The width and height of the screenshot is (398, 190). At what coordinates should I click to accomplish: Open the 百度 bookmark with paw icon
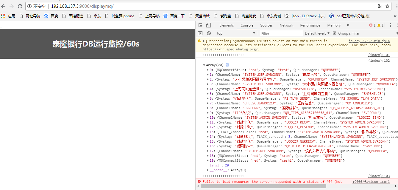(51, 16)
